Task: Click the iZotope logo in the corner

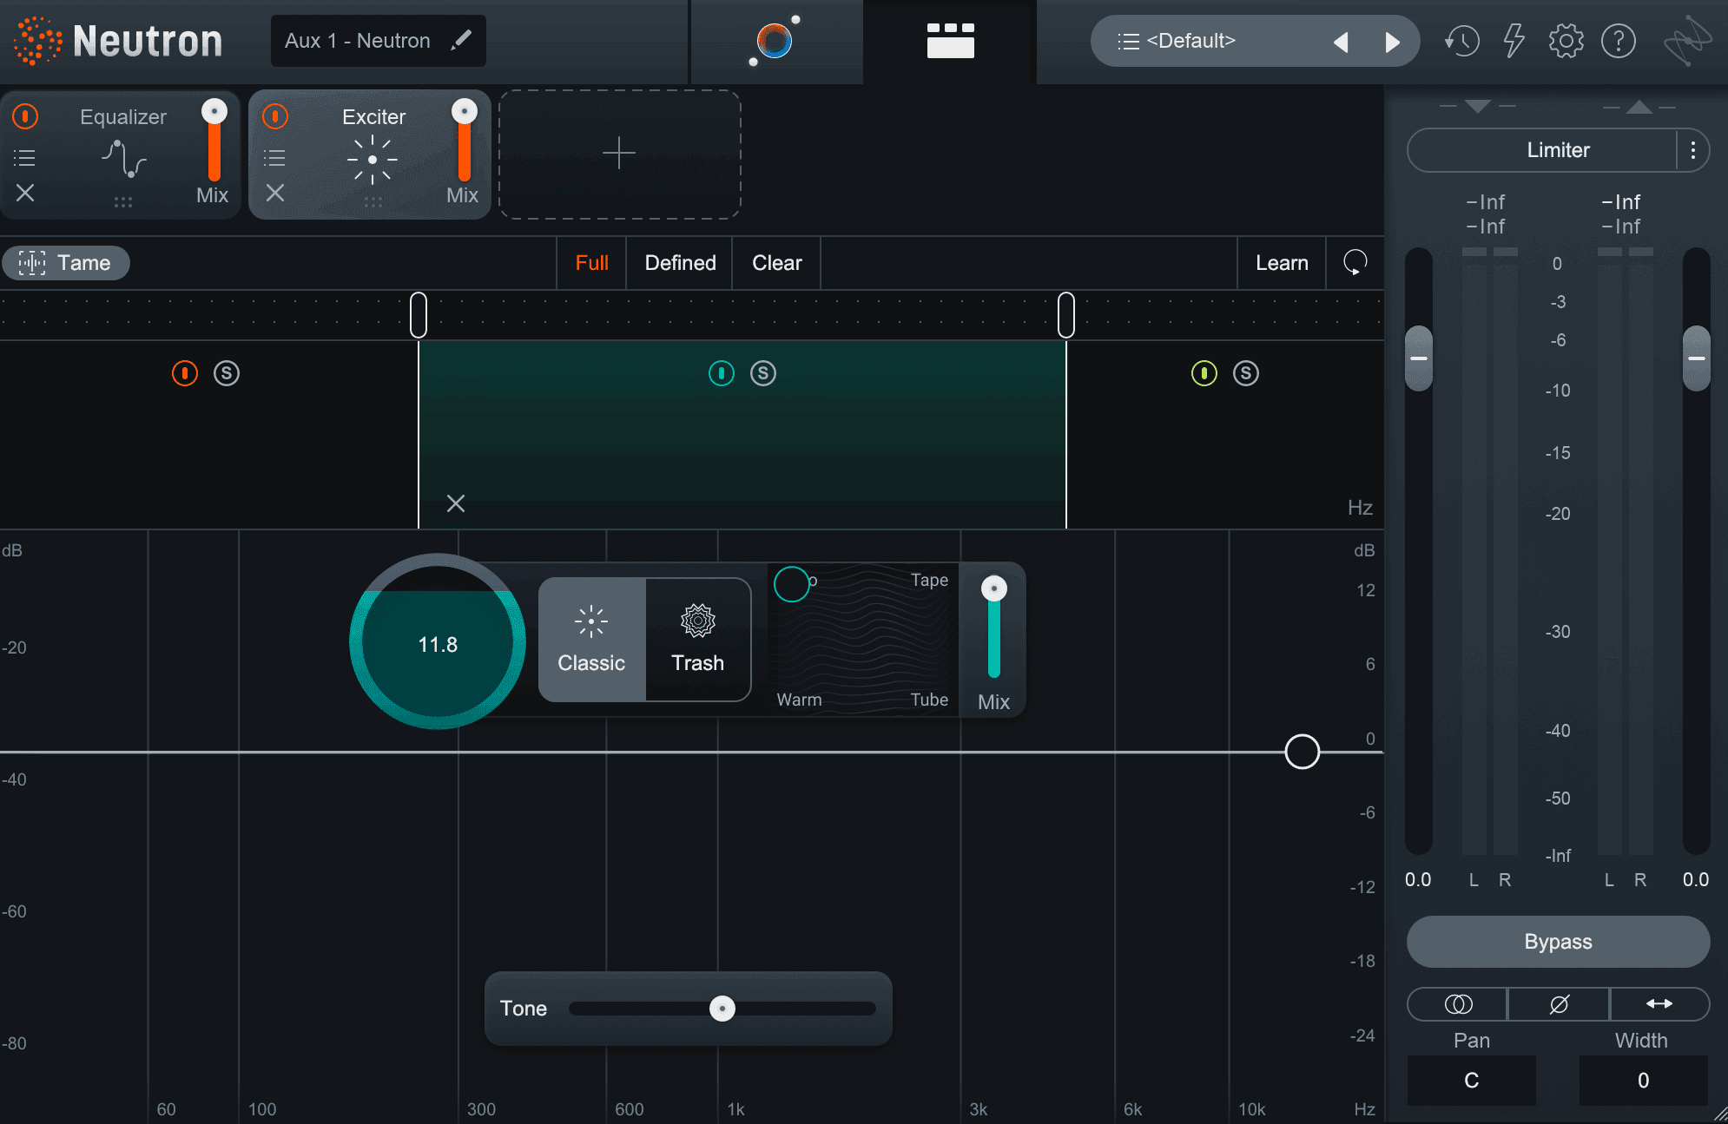Action: 1687,40
